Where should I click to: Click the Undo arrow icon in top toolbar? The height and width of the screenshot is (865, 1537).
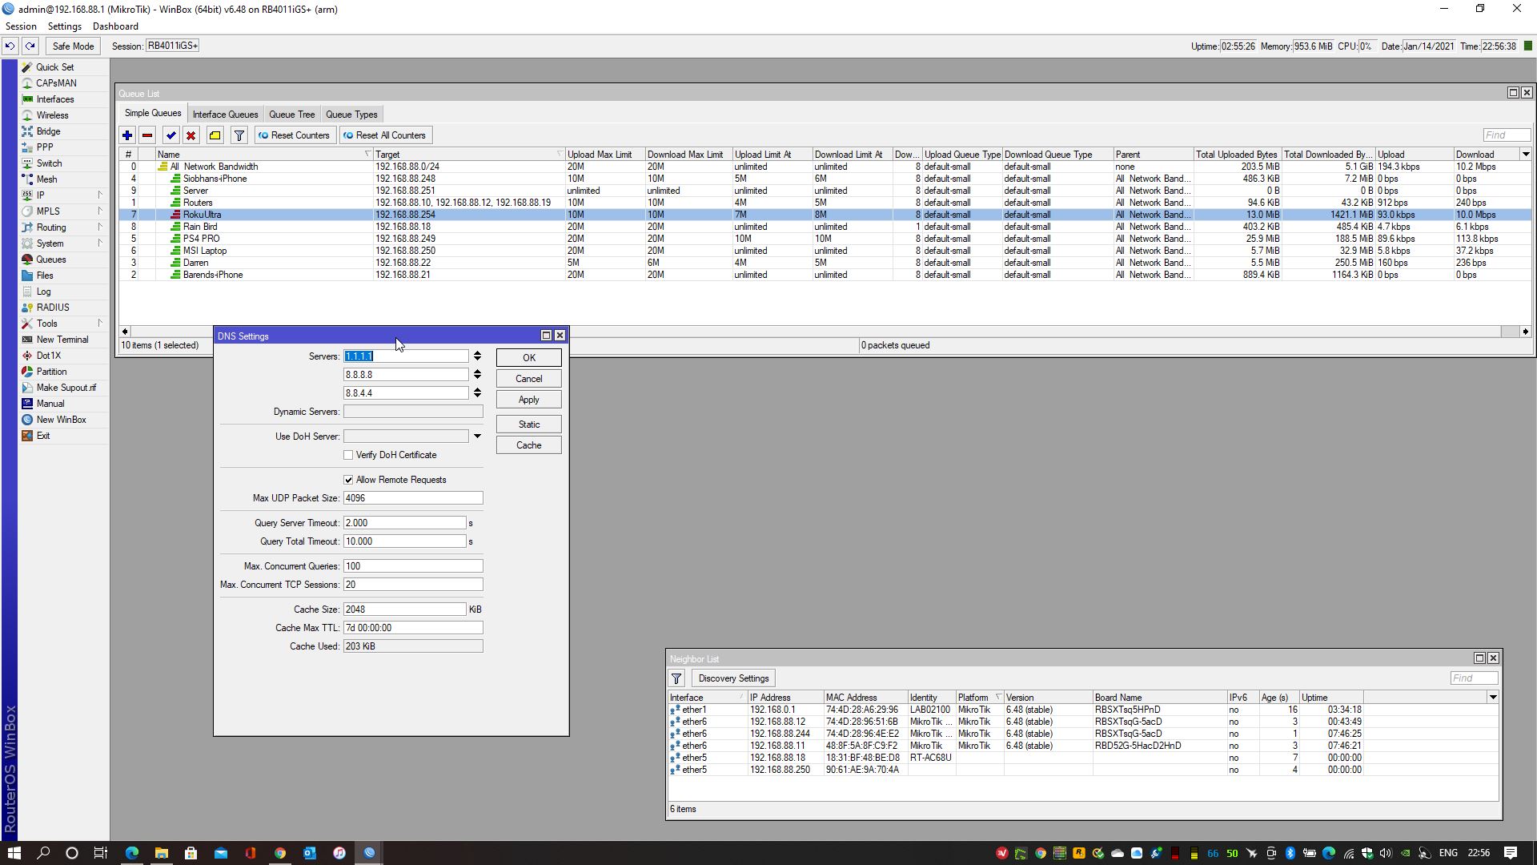10,46
